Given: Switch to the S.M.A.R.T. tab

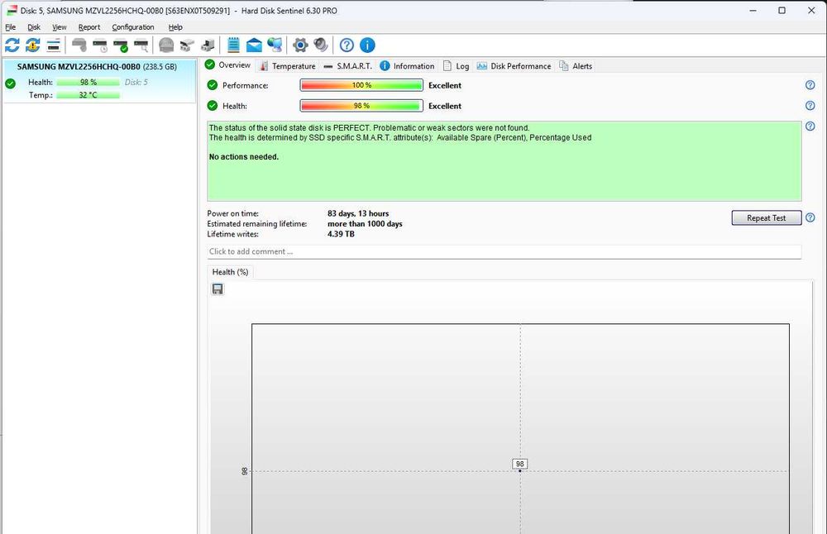Looking at the screenshot, I should [347, 66].
